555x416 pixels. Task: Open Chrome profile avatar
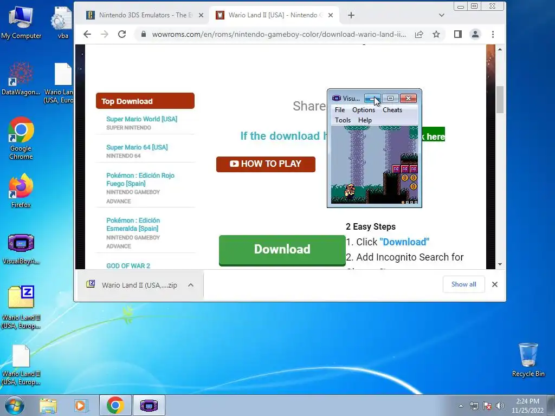[x=475, y=34]
